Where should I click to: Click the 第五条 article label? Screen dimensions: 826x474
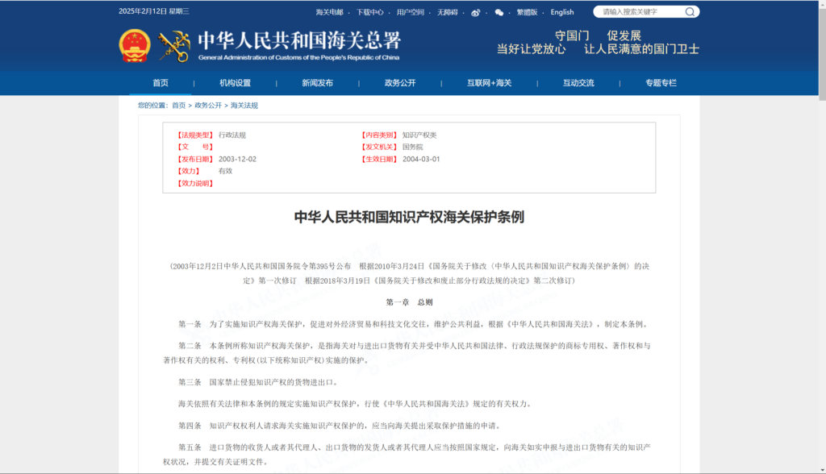pos(190,447)
